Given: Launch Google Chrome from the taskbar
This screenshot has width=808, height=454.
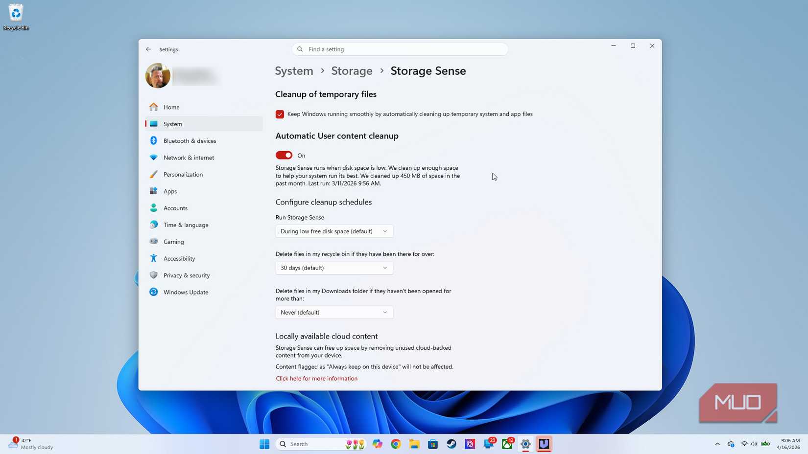Looking at the screenshot, I should point(395,444).
